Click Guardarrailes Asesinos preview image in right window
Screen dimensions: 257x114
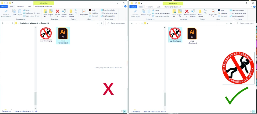238,68
